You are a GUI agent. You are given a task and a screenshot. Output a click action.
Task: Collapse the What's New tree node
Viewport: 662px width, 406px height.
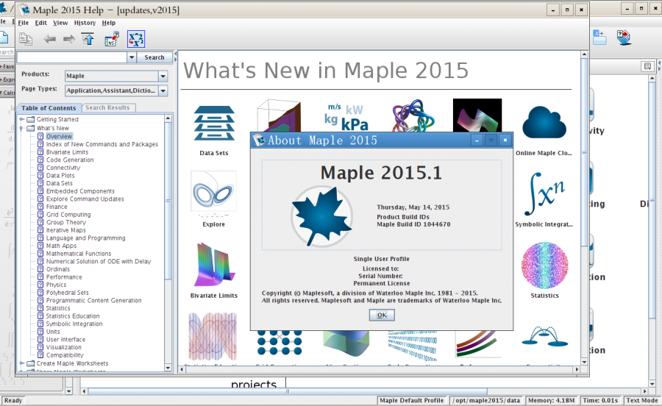21,128
